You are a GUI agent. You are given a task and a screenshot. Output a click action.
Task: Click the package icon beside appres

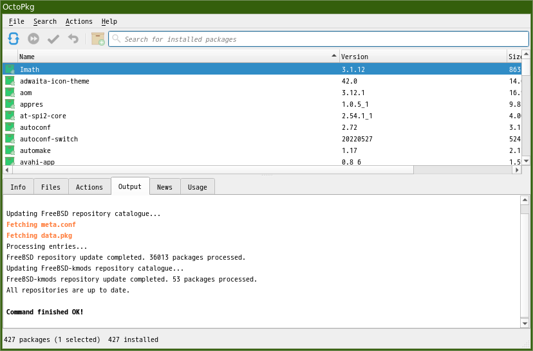tap(10, 104)
